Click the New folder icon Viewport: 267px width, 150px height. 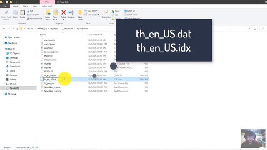coord(80,13)
